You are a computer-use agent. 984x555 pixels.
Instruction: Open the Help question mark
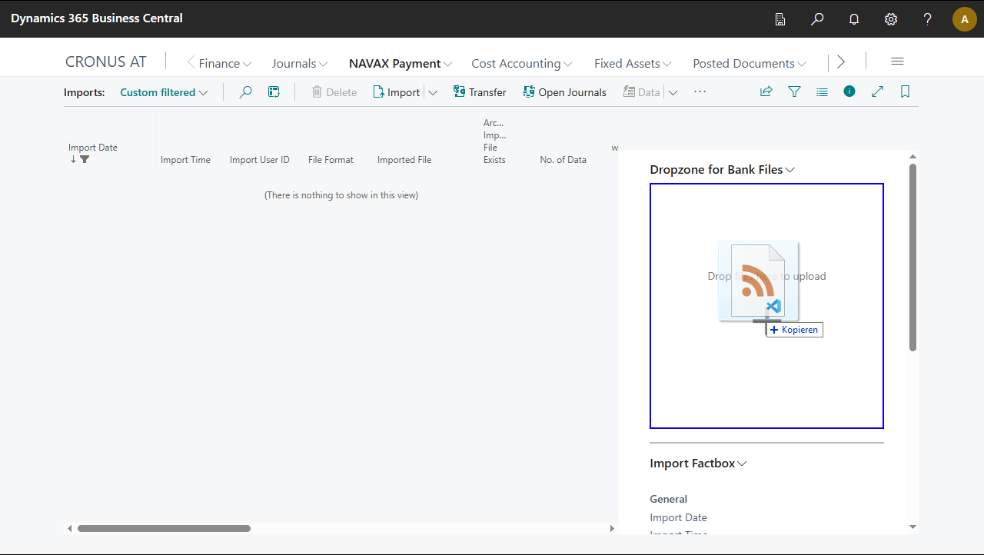pyautogui.click(x=928, y=19)
